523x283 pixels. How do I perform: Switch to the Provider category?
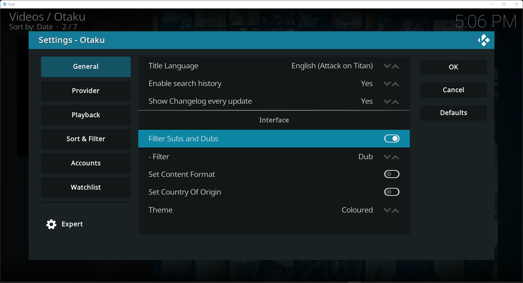85,91
